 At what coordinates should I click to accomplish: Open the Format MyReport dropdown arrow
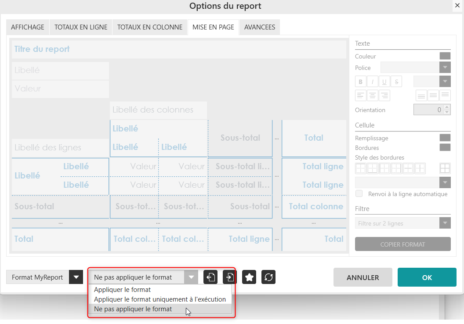[76, 277]
